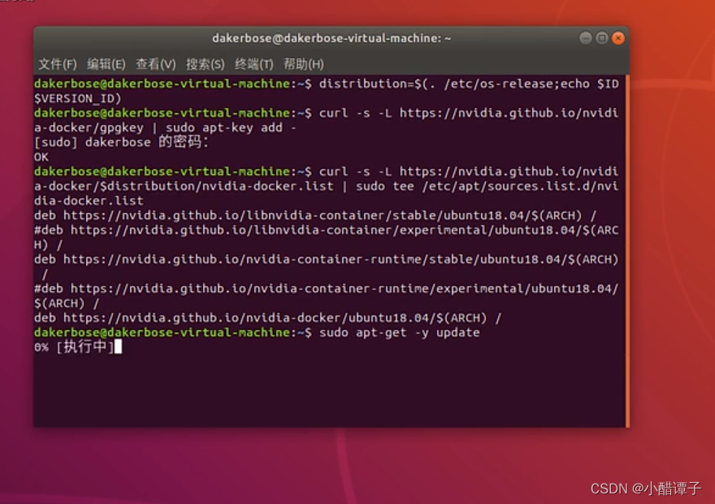This screenshot has width=715, height=504.
Task: Click the deb nvidia-docker/ubuntu18.04 line
Action: [267, 318]
